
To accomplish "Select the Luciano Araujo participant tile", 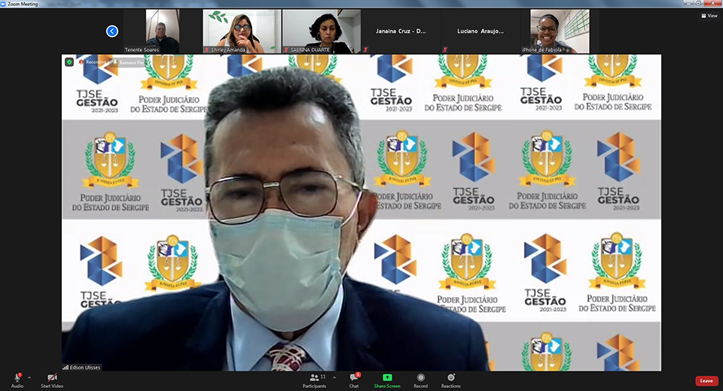I will (x=480, y=32).
